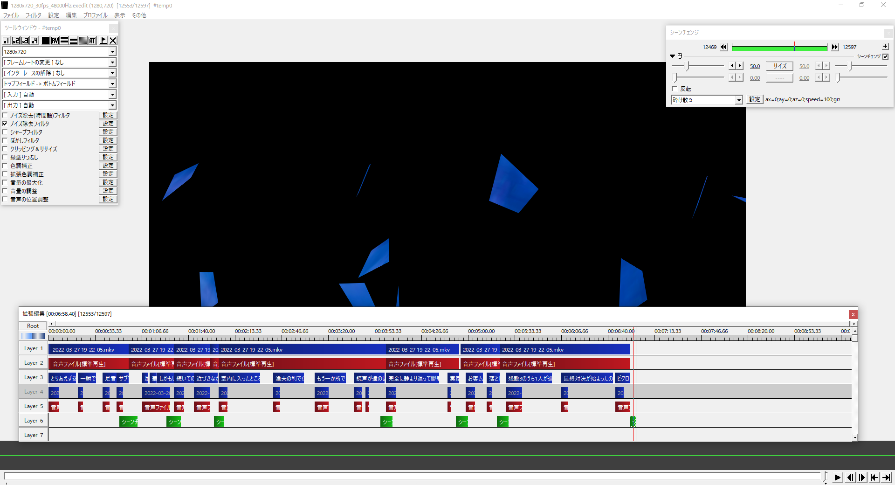Click the RV icon in tool window toolbar

click(55, 41)
